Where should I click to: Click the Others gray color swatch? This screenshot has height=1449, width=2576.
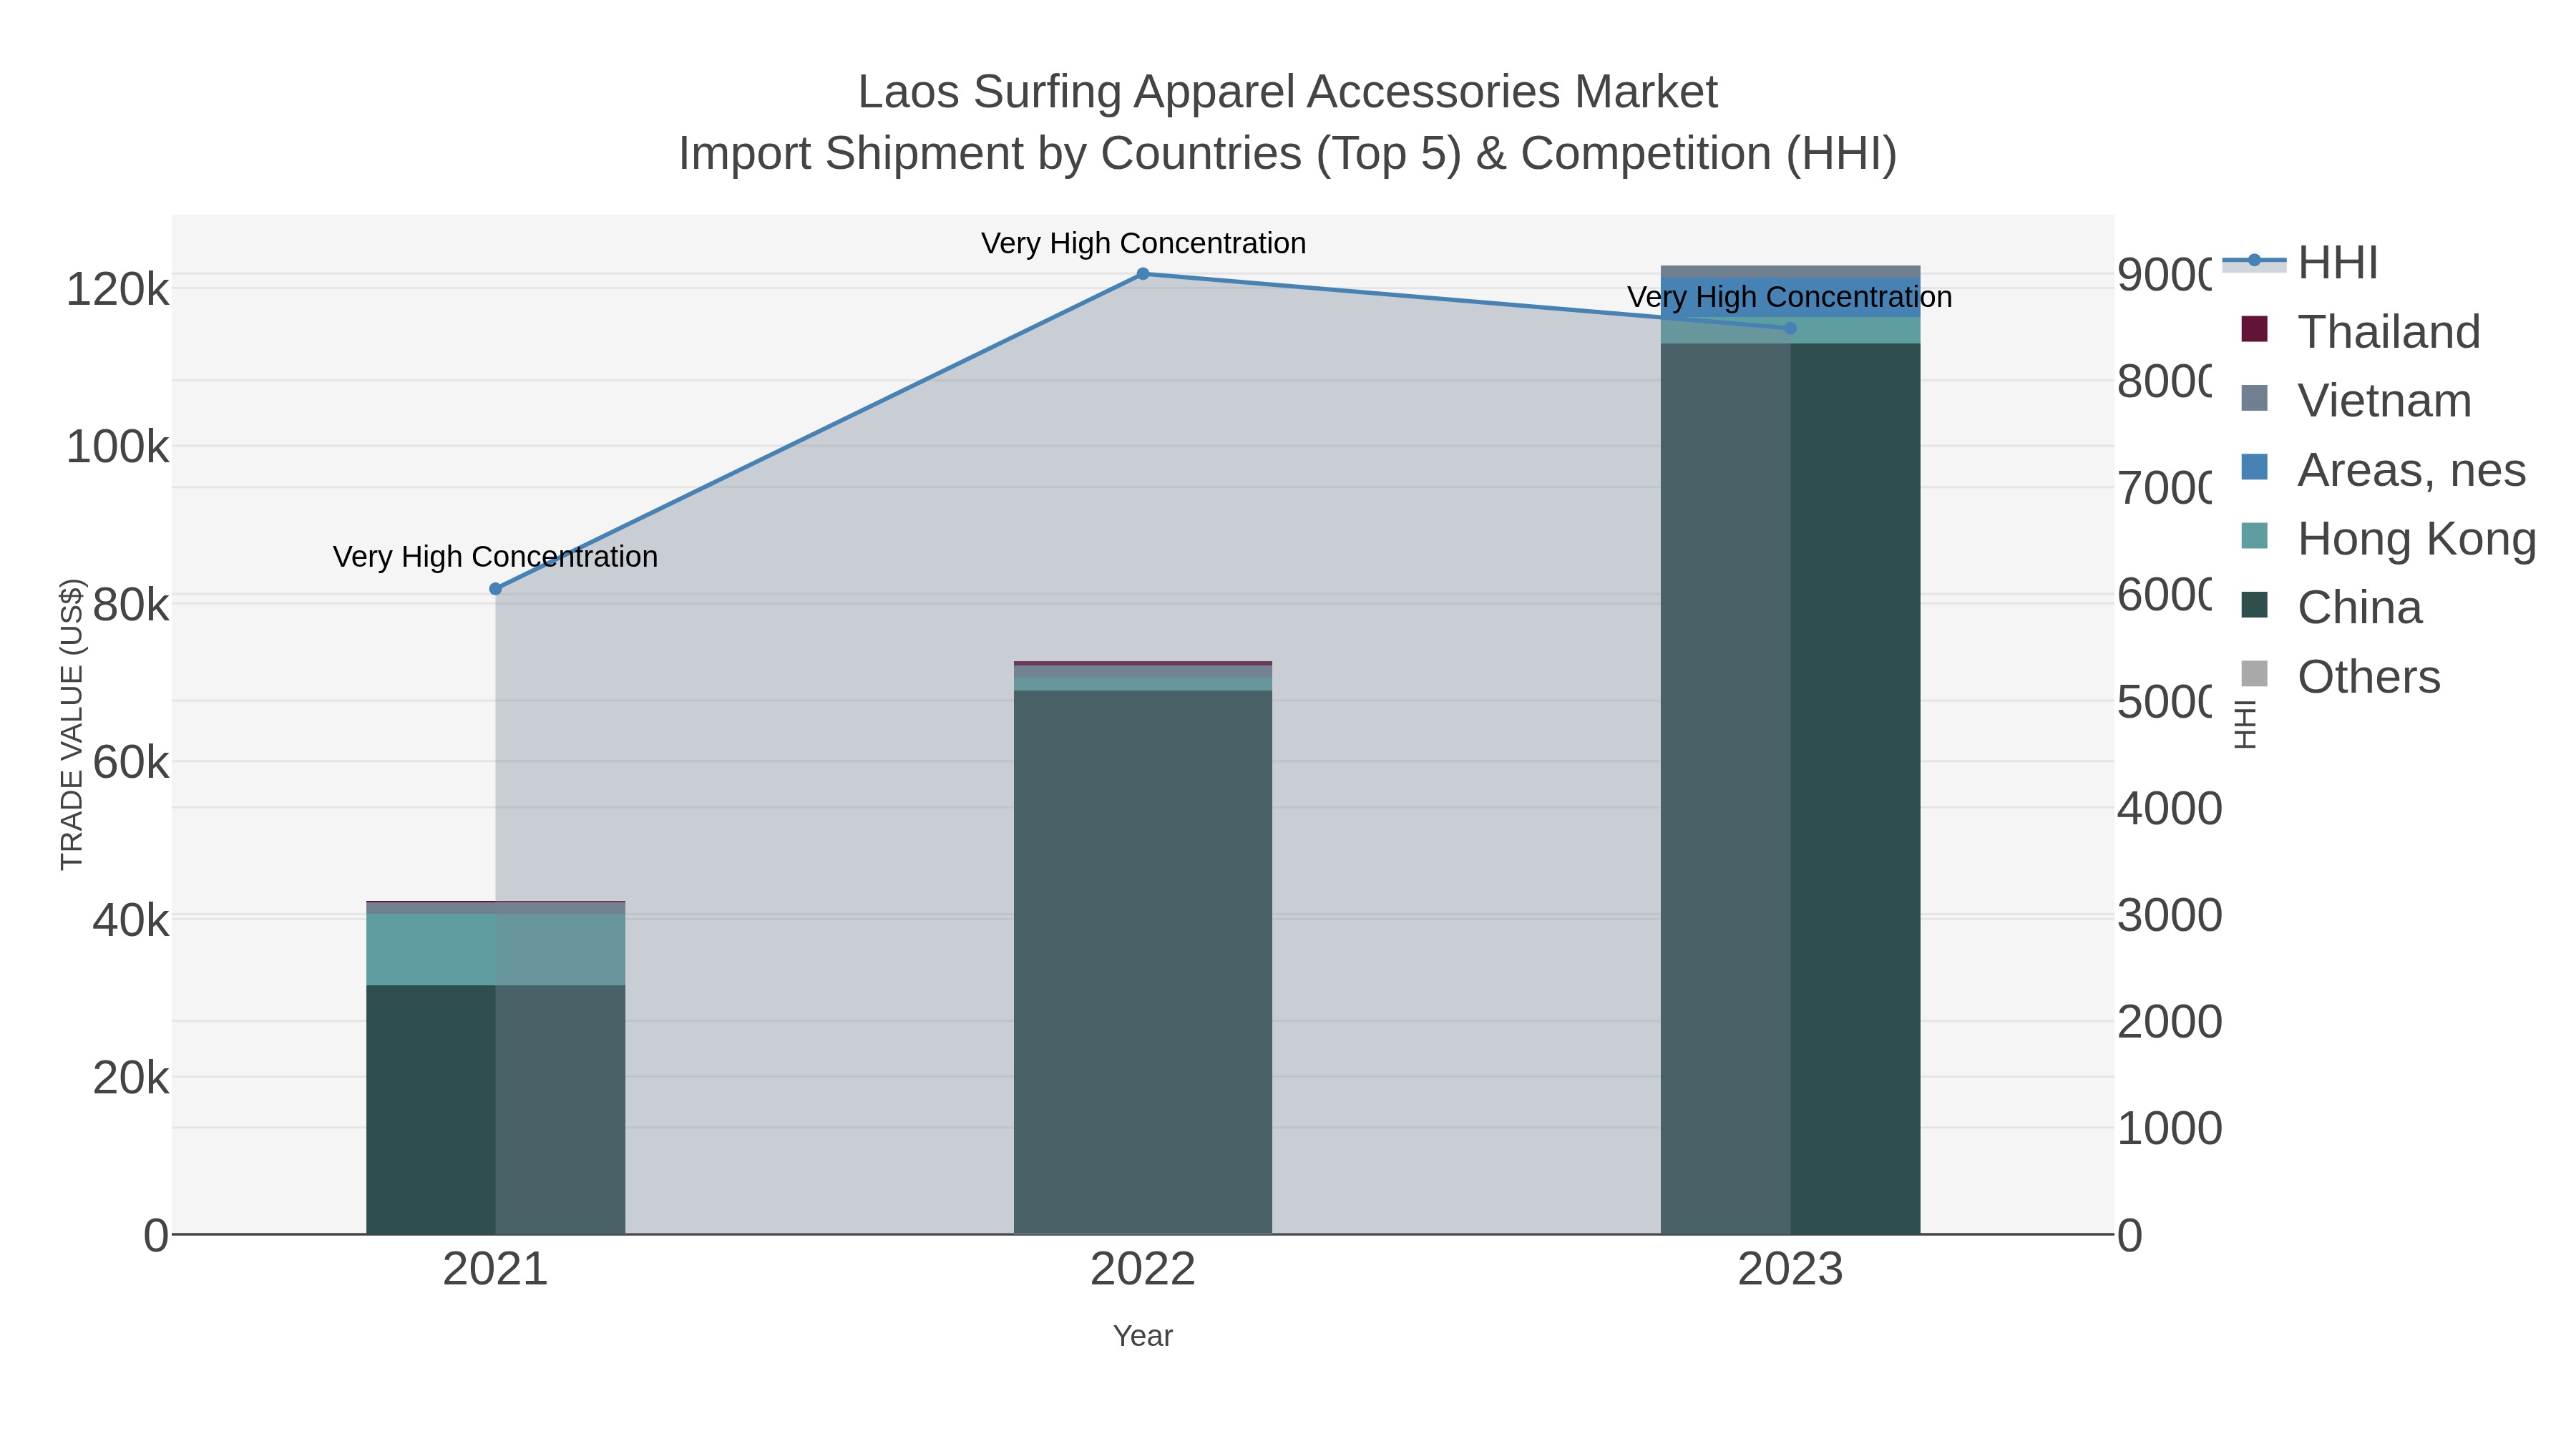pyautogui.click(x=2255, y=674)
